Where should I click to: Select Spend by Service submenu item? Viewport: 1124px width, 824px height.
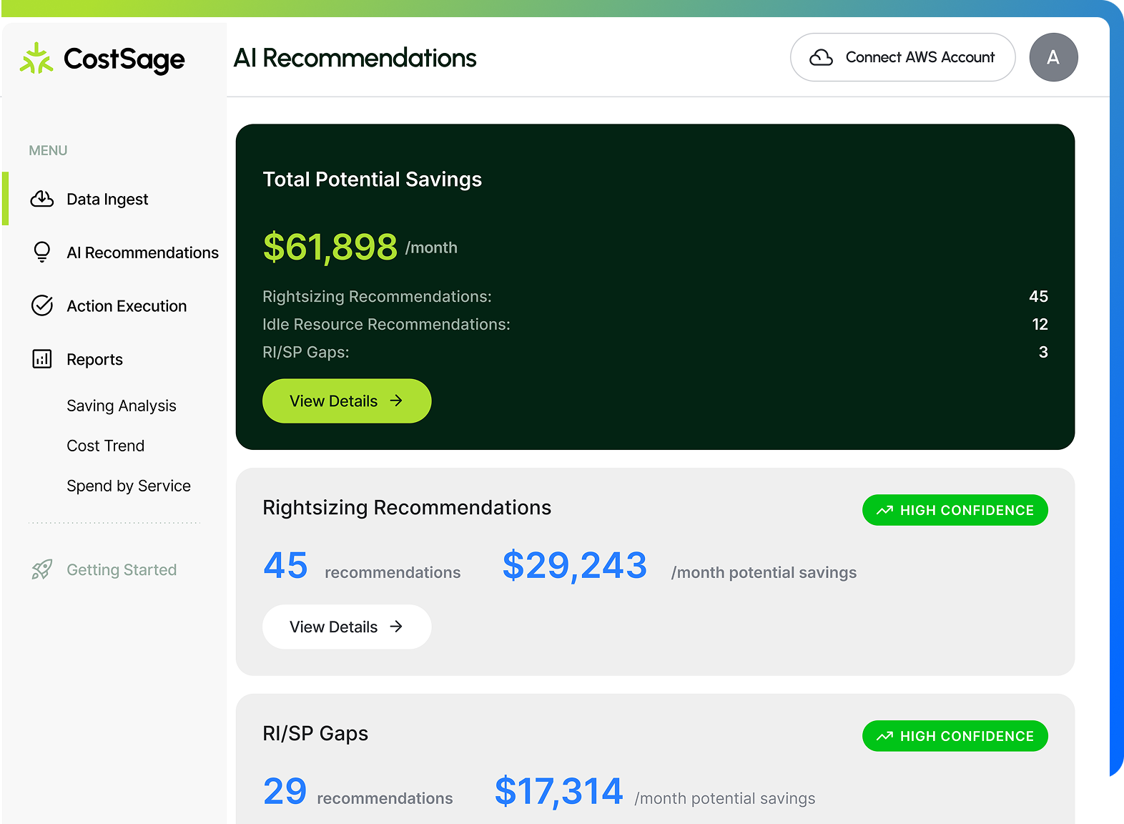tap(128, 486)
